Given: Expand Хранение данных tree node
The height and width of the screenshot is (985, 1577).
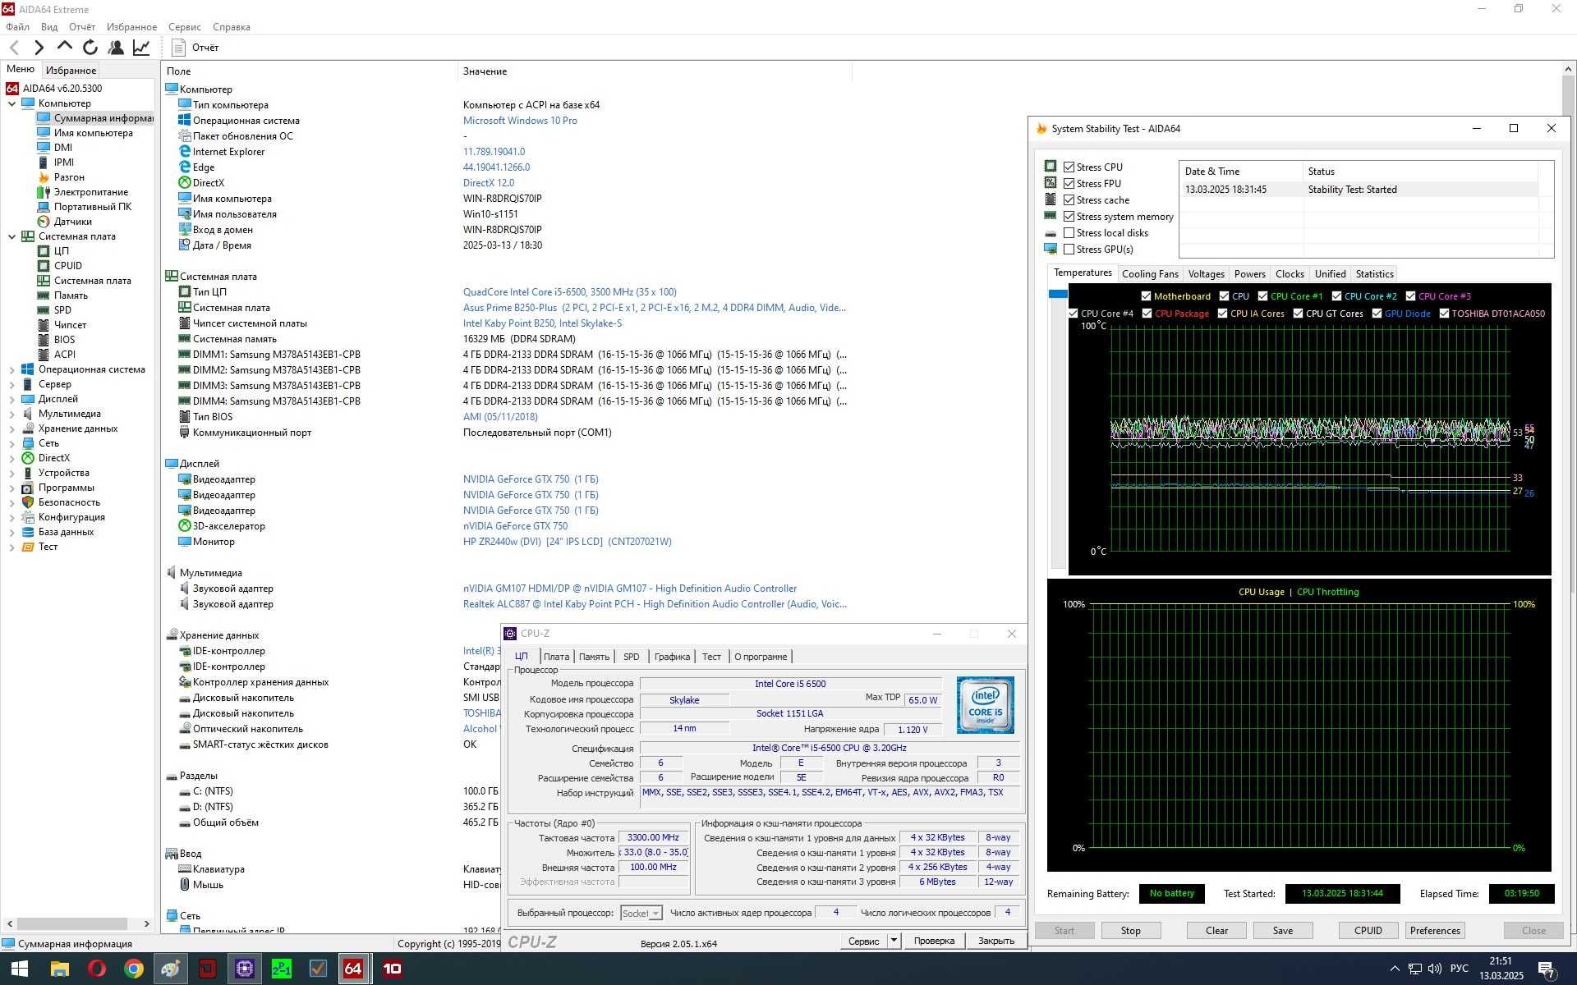Looking at the screenshot, I should 11,429.
